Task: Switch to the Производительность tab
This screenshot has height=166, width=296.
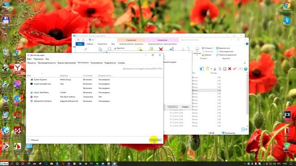Action: click(x=47, y=63)
